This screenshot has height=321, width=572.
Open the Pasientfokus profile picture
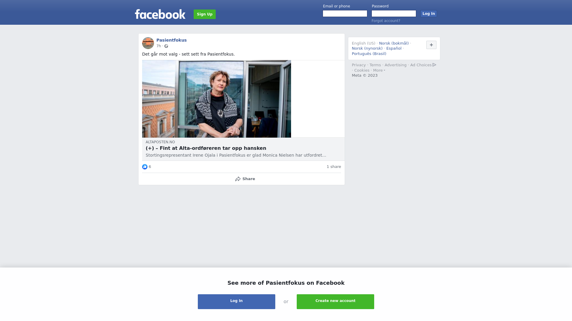pos(148,43)
